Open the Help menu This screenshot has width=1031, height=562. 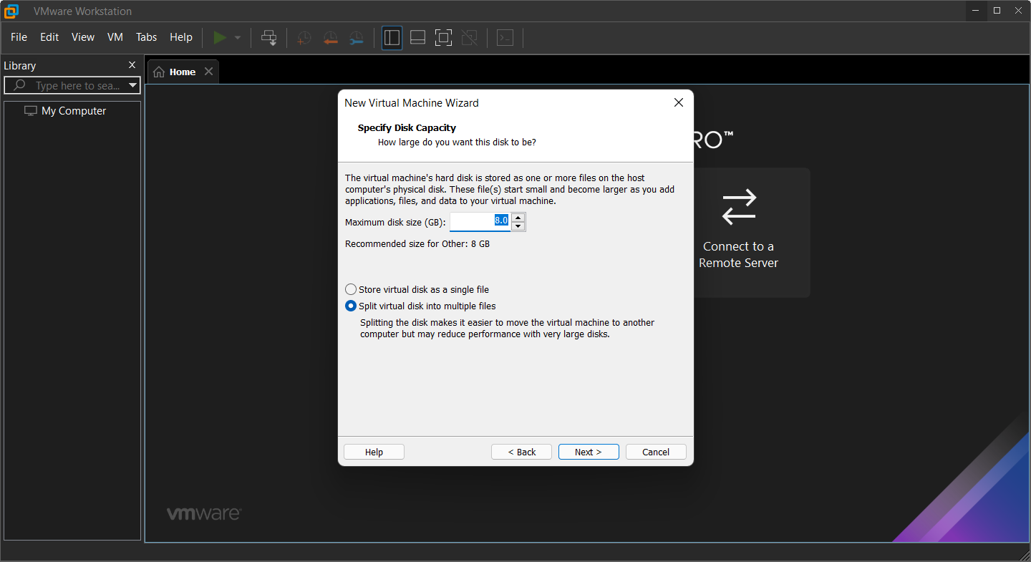181,37
